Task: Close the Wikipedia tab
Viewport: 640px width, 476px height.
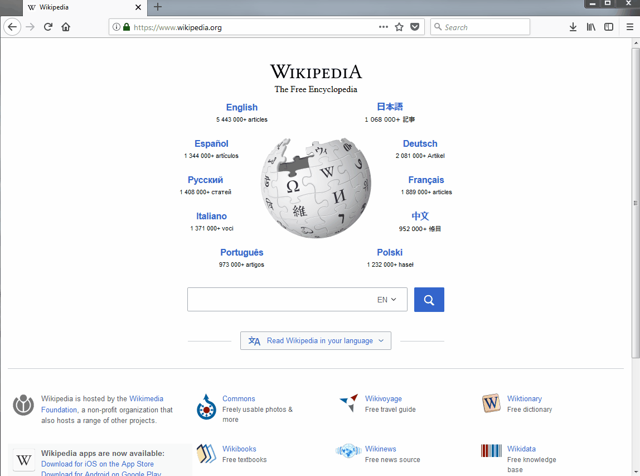Action: 138,7
